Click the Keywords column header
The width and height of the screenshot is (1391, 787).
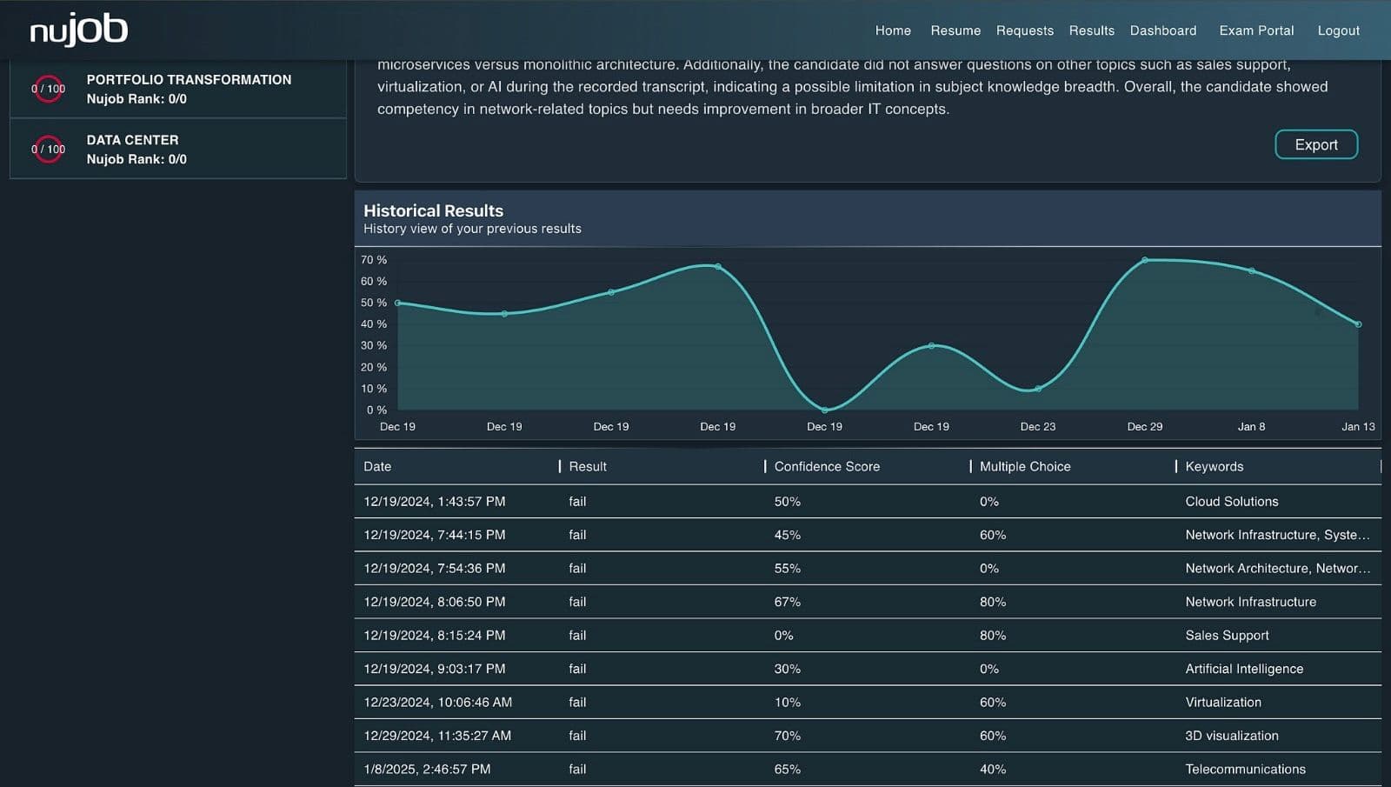tap(1214, 467)
